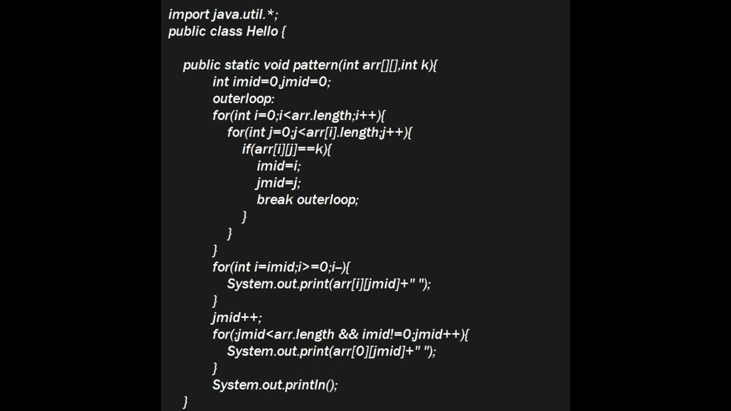
Task: Click the pattern method name in signature
Action: click(x=315, y=65)
